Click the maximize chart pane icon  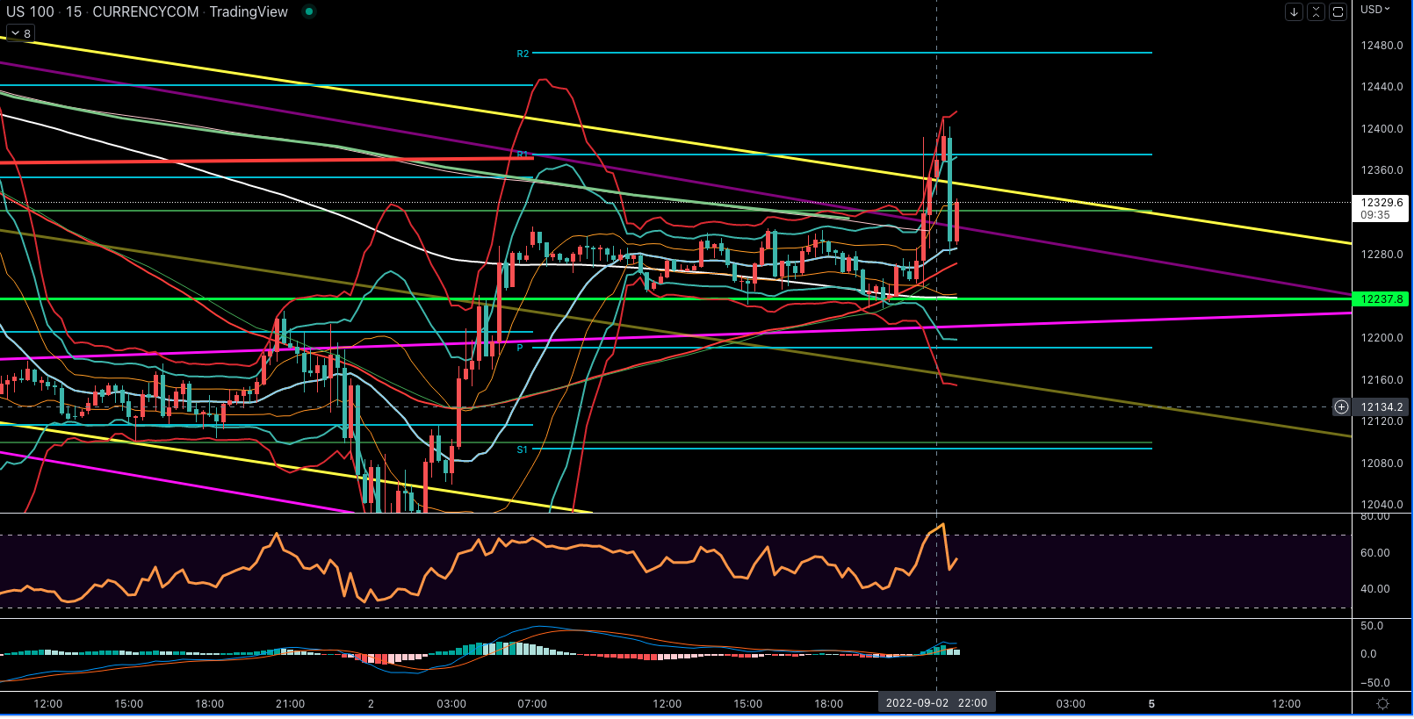click(1338, 11)
